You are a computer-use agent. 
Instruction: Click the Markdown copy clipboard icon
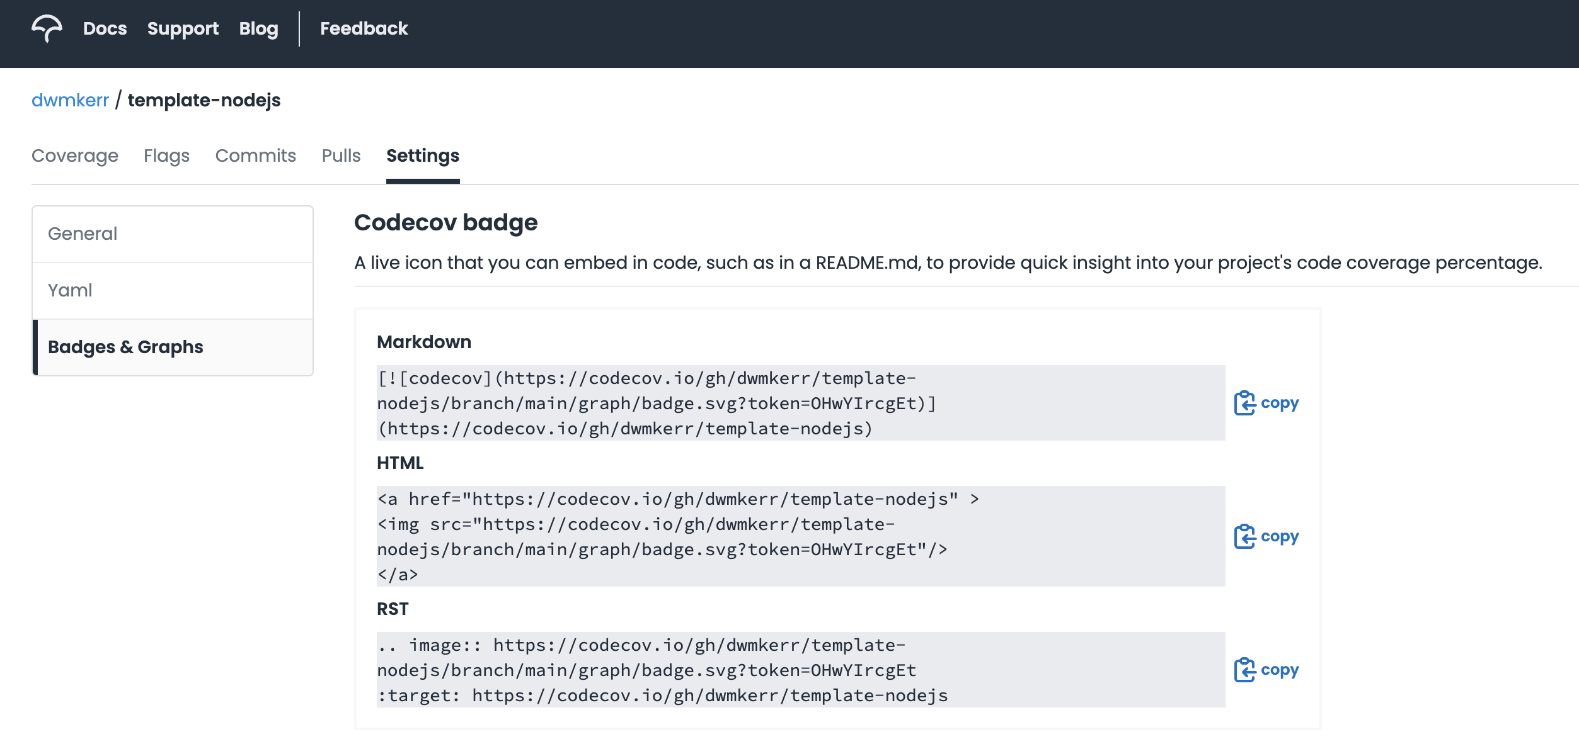pyautogui.click(x=1244, y=403)
